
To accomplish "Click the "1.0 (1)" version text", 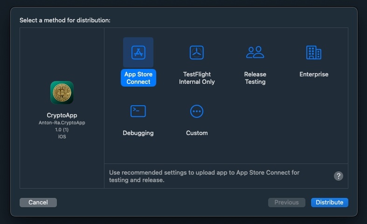I will coord(62,130).
